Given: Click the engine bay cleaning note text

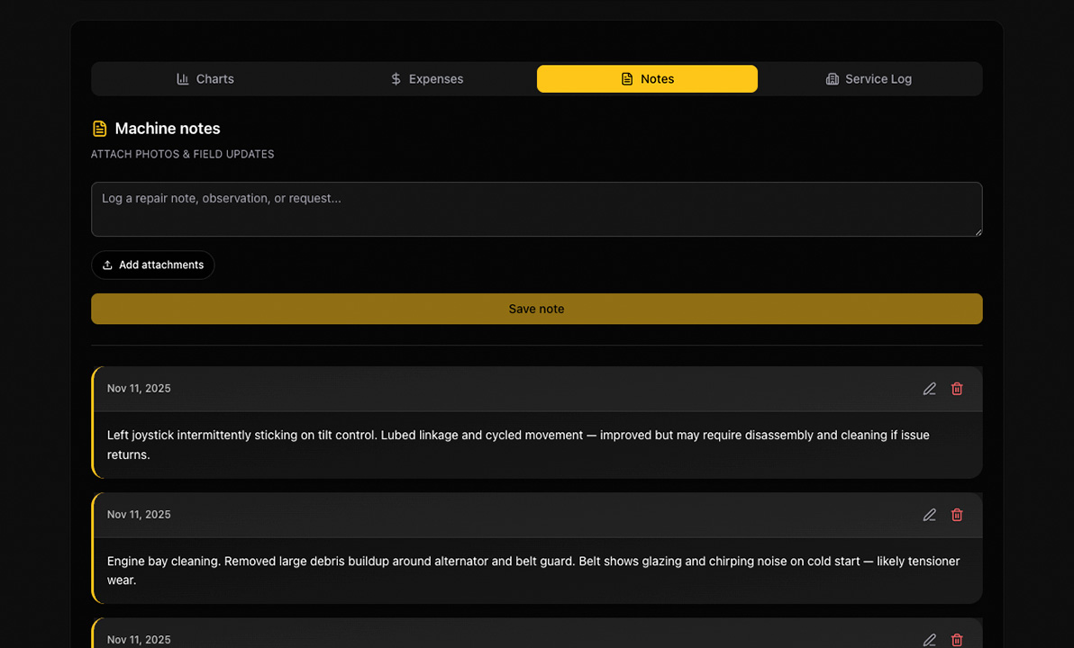Looking at the screenshot, I should [x=532, y=571].
